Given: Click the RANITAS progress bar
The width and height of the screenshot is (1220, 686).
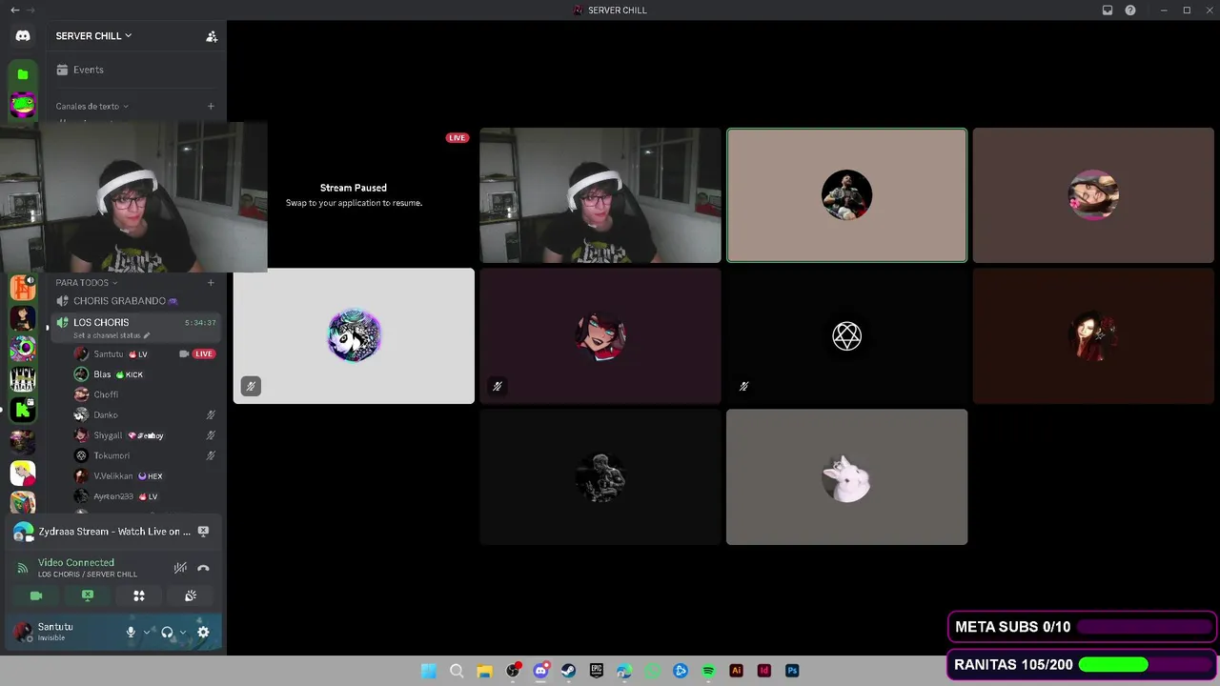Looking at the screenshot, I should pos(1145,665).
